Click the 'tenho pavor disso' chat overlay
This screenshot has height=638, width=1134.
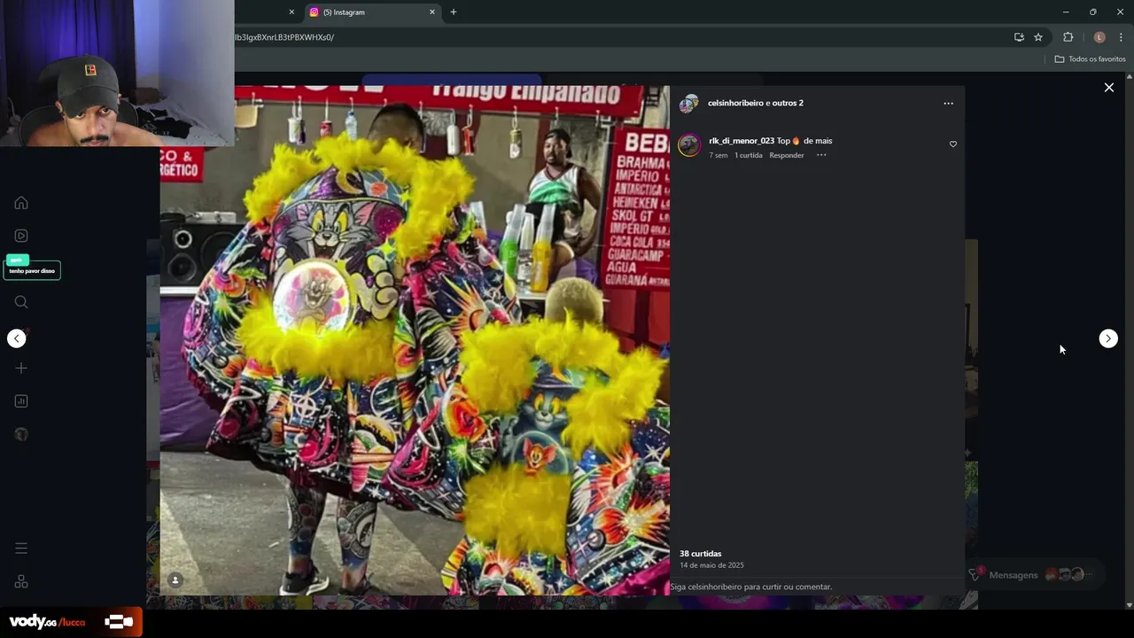[32, 270]
